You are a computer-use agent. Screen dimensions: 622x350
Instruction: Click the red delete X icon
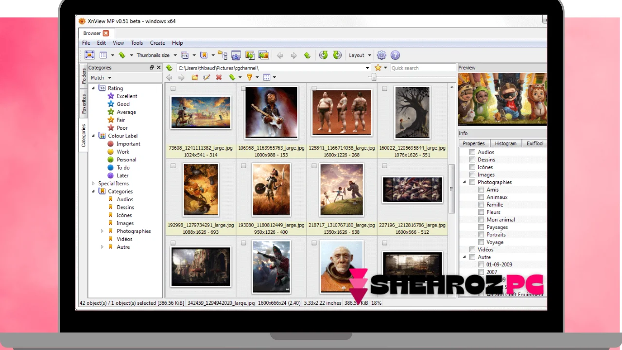(219, 77)
